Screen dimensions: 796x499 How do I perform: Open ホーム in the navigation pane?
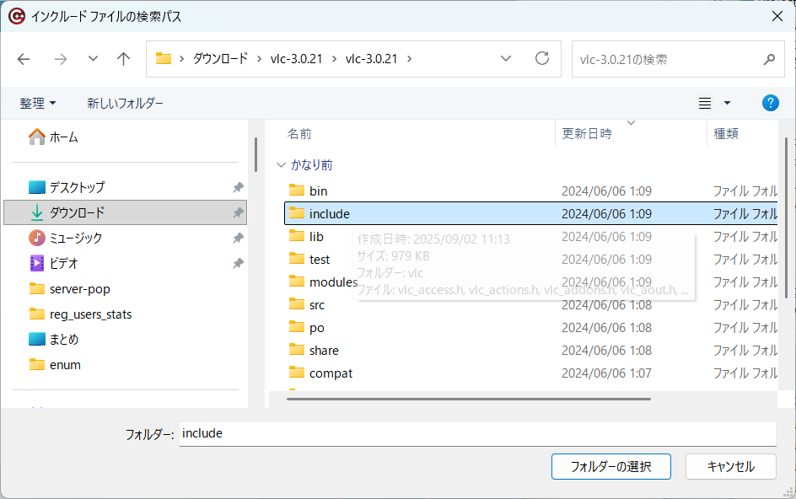tap(53, 137)
